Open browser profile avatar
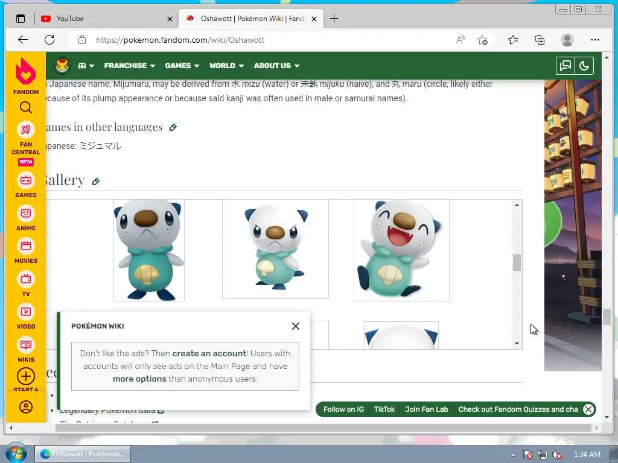This screenshot has height=463, width=618. coord(567,40)
